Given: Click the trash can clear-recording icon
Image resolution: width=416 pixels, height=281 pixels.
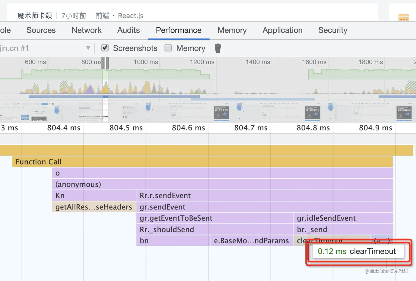Looking at the screenshot, I should pyautogui.click(x=218, y=48).
